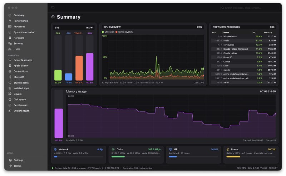
Task: Toggle the sidebar with the toolbar icon
Action: click(53, 7)
